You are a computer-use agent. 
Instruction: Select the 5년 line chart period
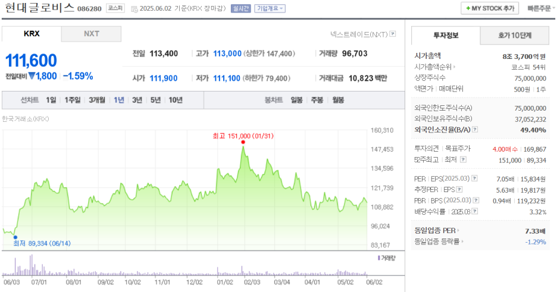tap(155, 101)
